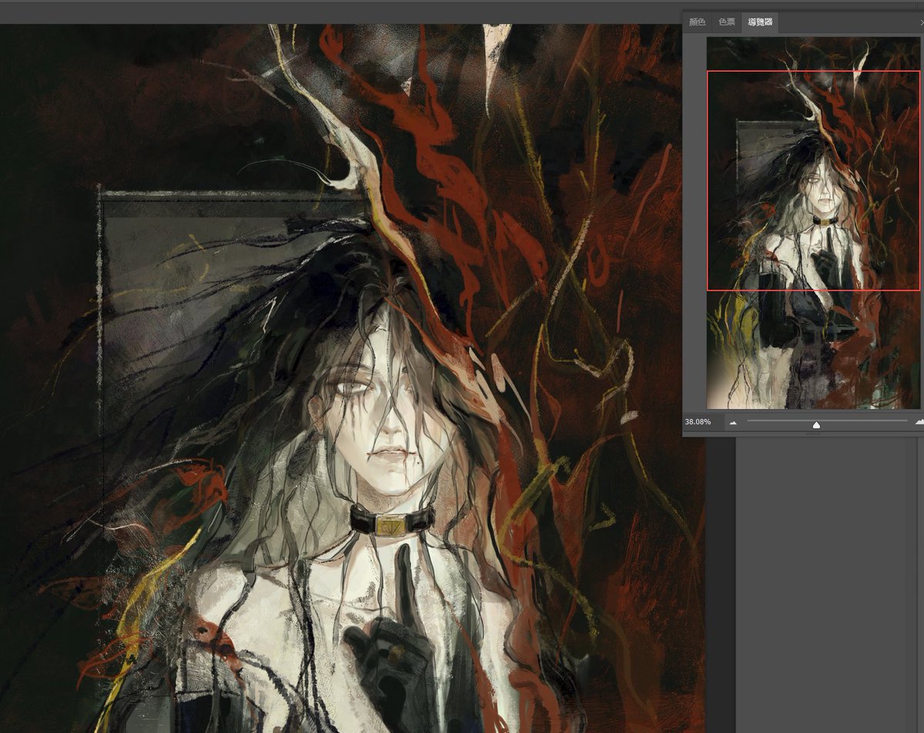Switch to the 颜色 tab
This screenshot has height=733, width=924.
click(697, 22)
